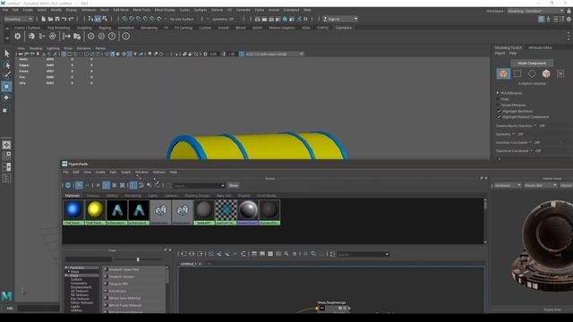Click the boxed X icon in Modeling Toolkit
Viewport: 573px width, 322px height.
coord(560,73)
